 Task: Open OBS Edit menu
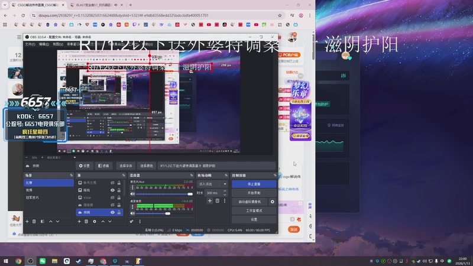44,44
